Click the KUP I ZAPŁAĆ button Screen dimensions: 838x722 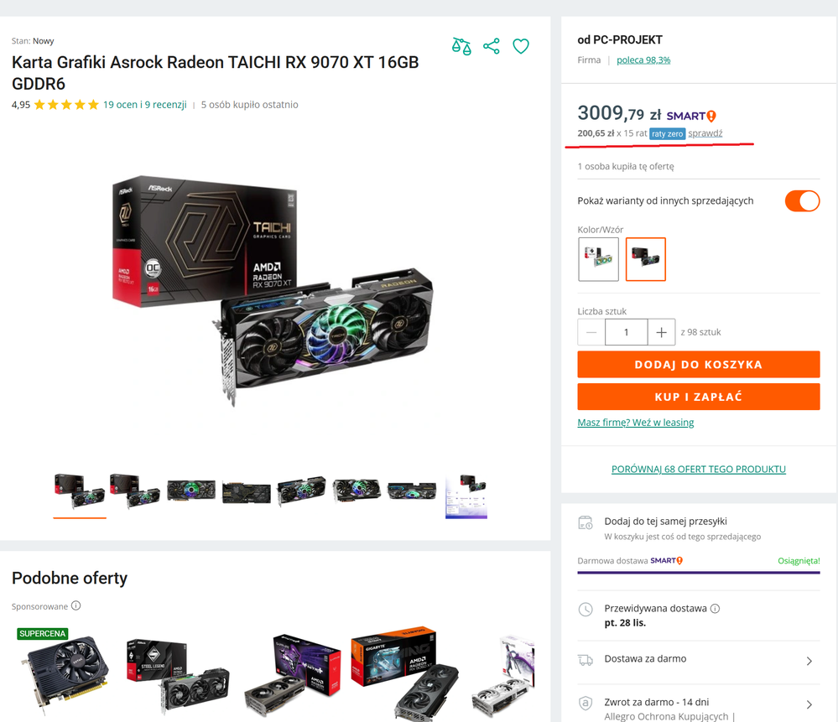pyautogui.click(x=698, y=397)
